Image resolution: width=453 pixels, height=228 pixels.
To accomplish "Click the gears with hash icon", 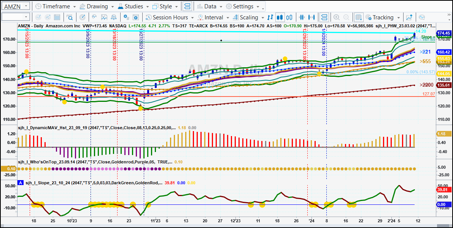I will [x=126, y=17].
